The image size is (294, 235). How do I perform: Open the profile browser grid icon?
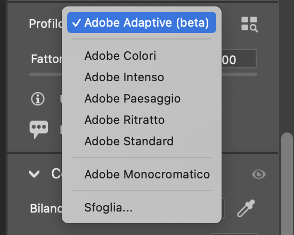click(250, 25)
